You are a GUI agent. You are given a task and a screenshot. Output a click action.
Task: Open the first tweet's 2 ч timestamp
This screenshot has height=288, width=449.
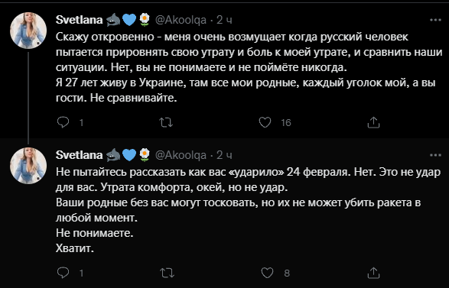(x=224, y=20)
